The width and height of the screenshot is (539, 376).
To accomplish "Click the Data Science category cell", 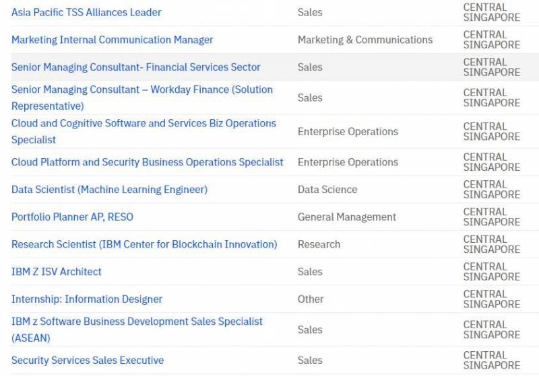I will click(x=327, y=190).
